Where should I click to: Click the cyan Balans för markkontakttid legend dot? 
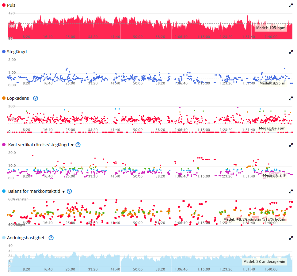coord(4,191)
